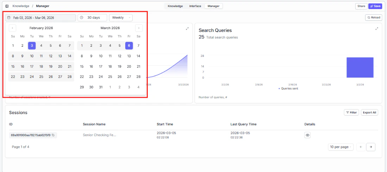View details of Senior Checking session
This screenshot has height=172, width=387.
pyautogui.click(x=307, y=135)
